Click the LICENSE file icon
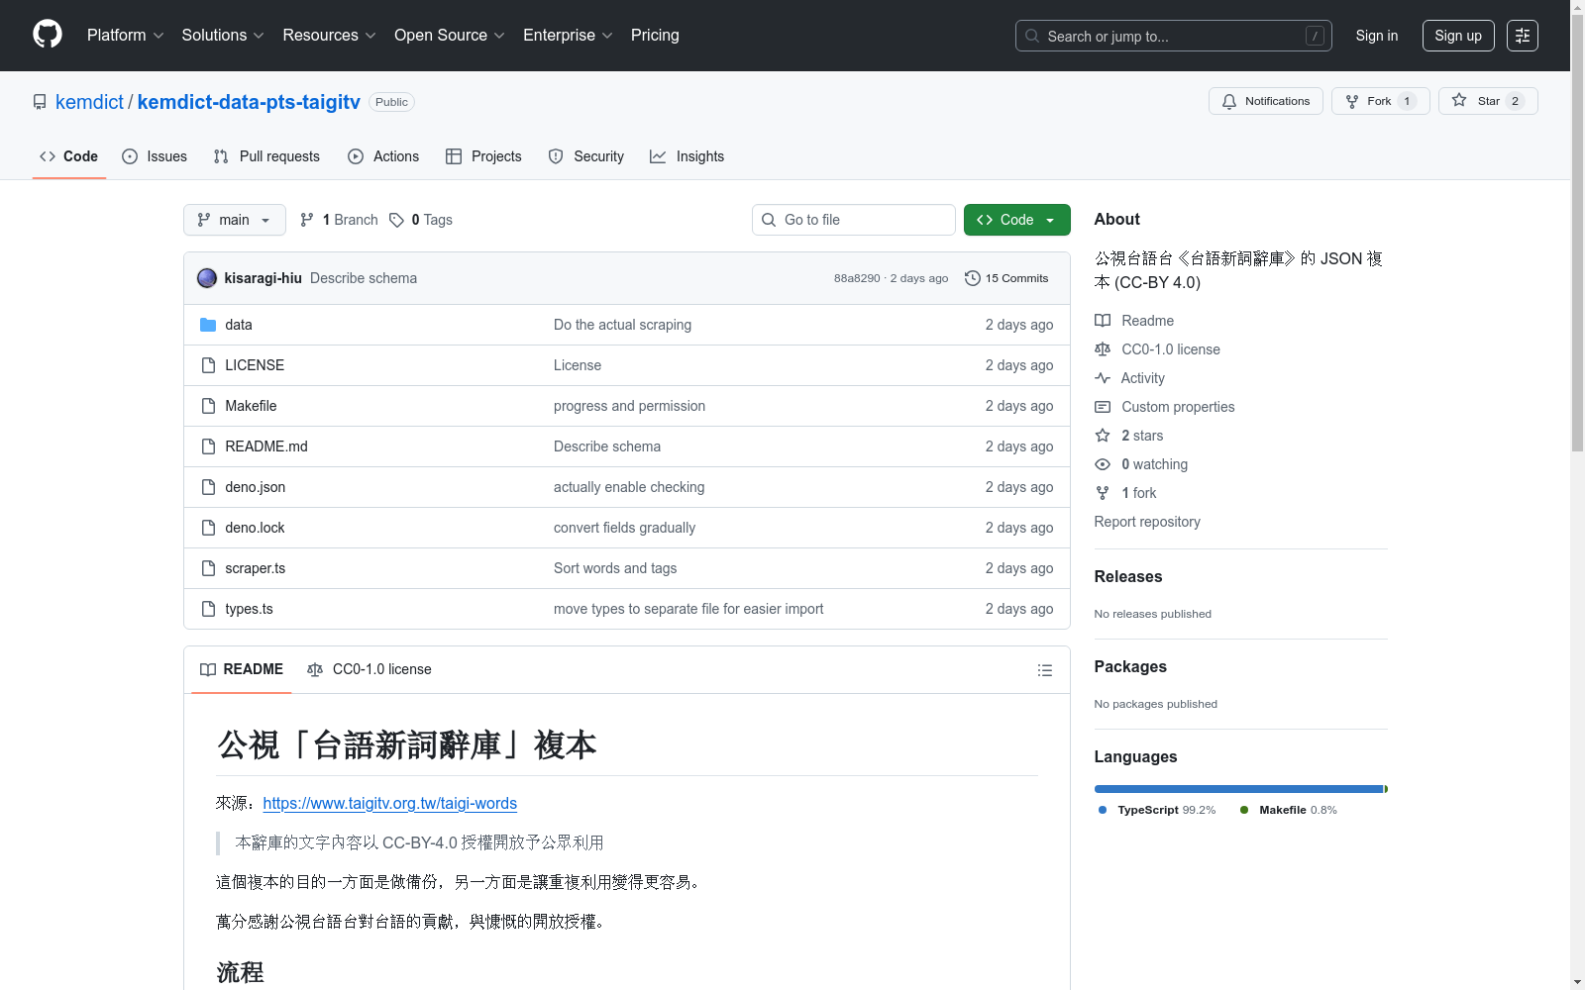 (208, 365)
